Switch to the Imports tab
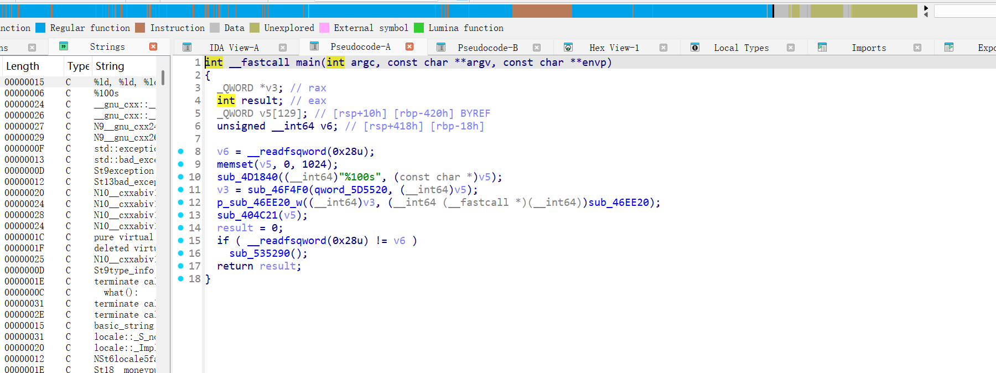Viewport: 996px width, 373px height. coord(869,48)
